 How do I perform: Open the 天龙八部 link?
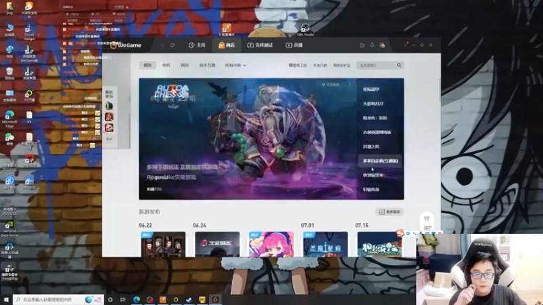point(320,65)
